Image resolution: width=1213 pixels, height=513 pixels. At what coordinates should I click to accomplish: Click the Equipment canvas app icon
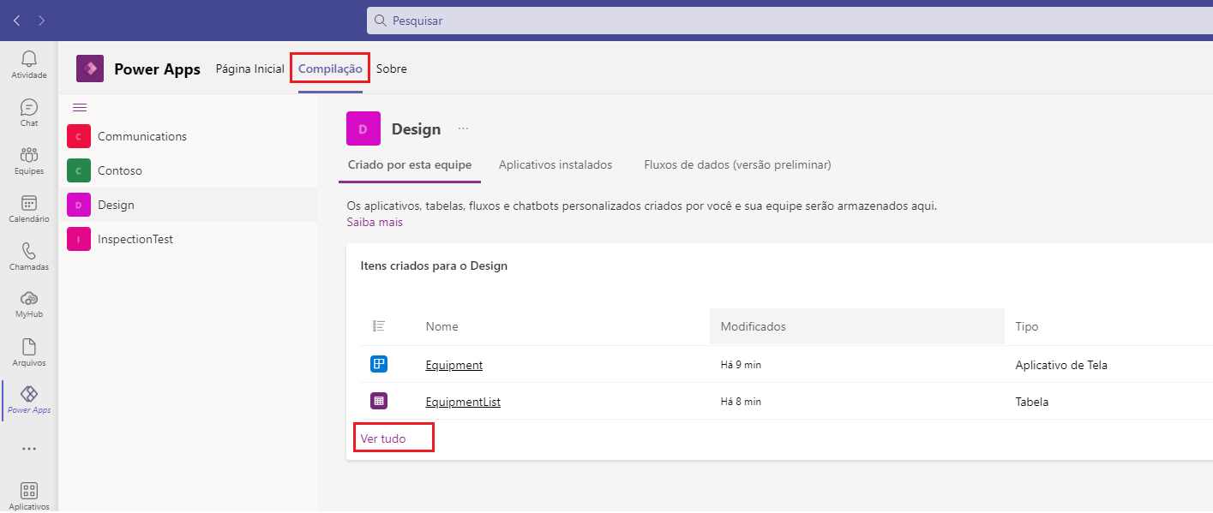pos(379,364)
